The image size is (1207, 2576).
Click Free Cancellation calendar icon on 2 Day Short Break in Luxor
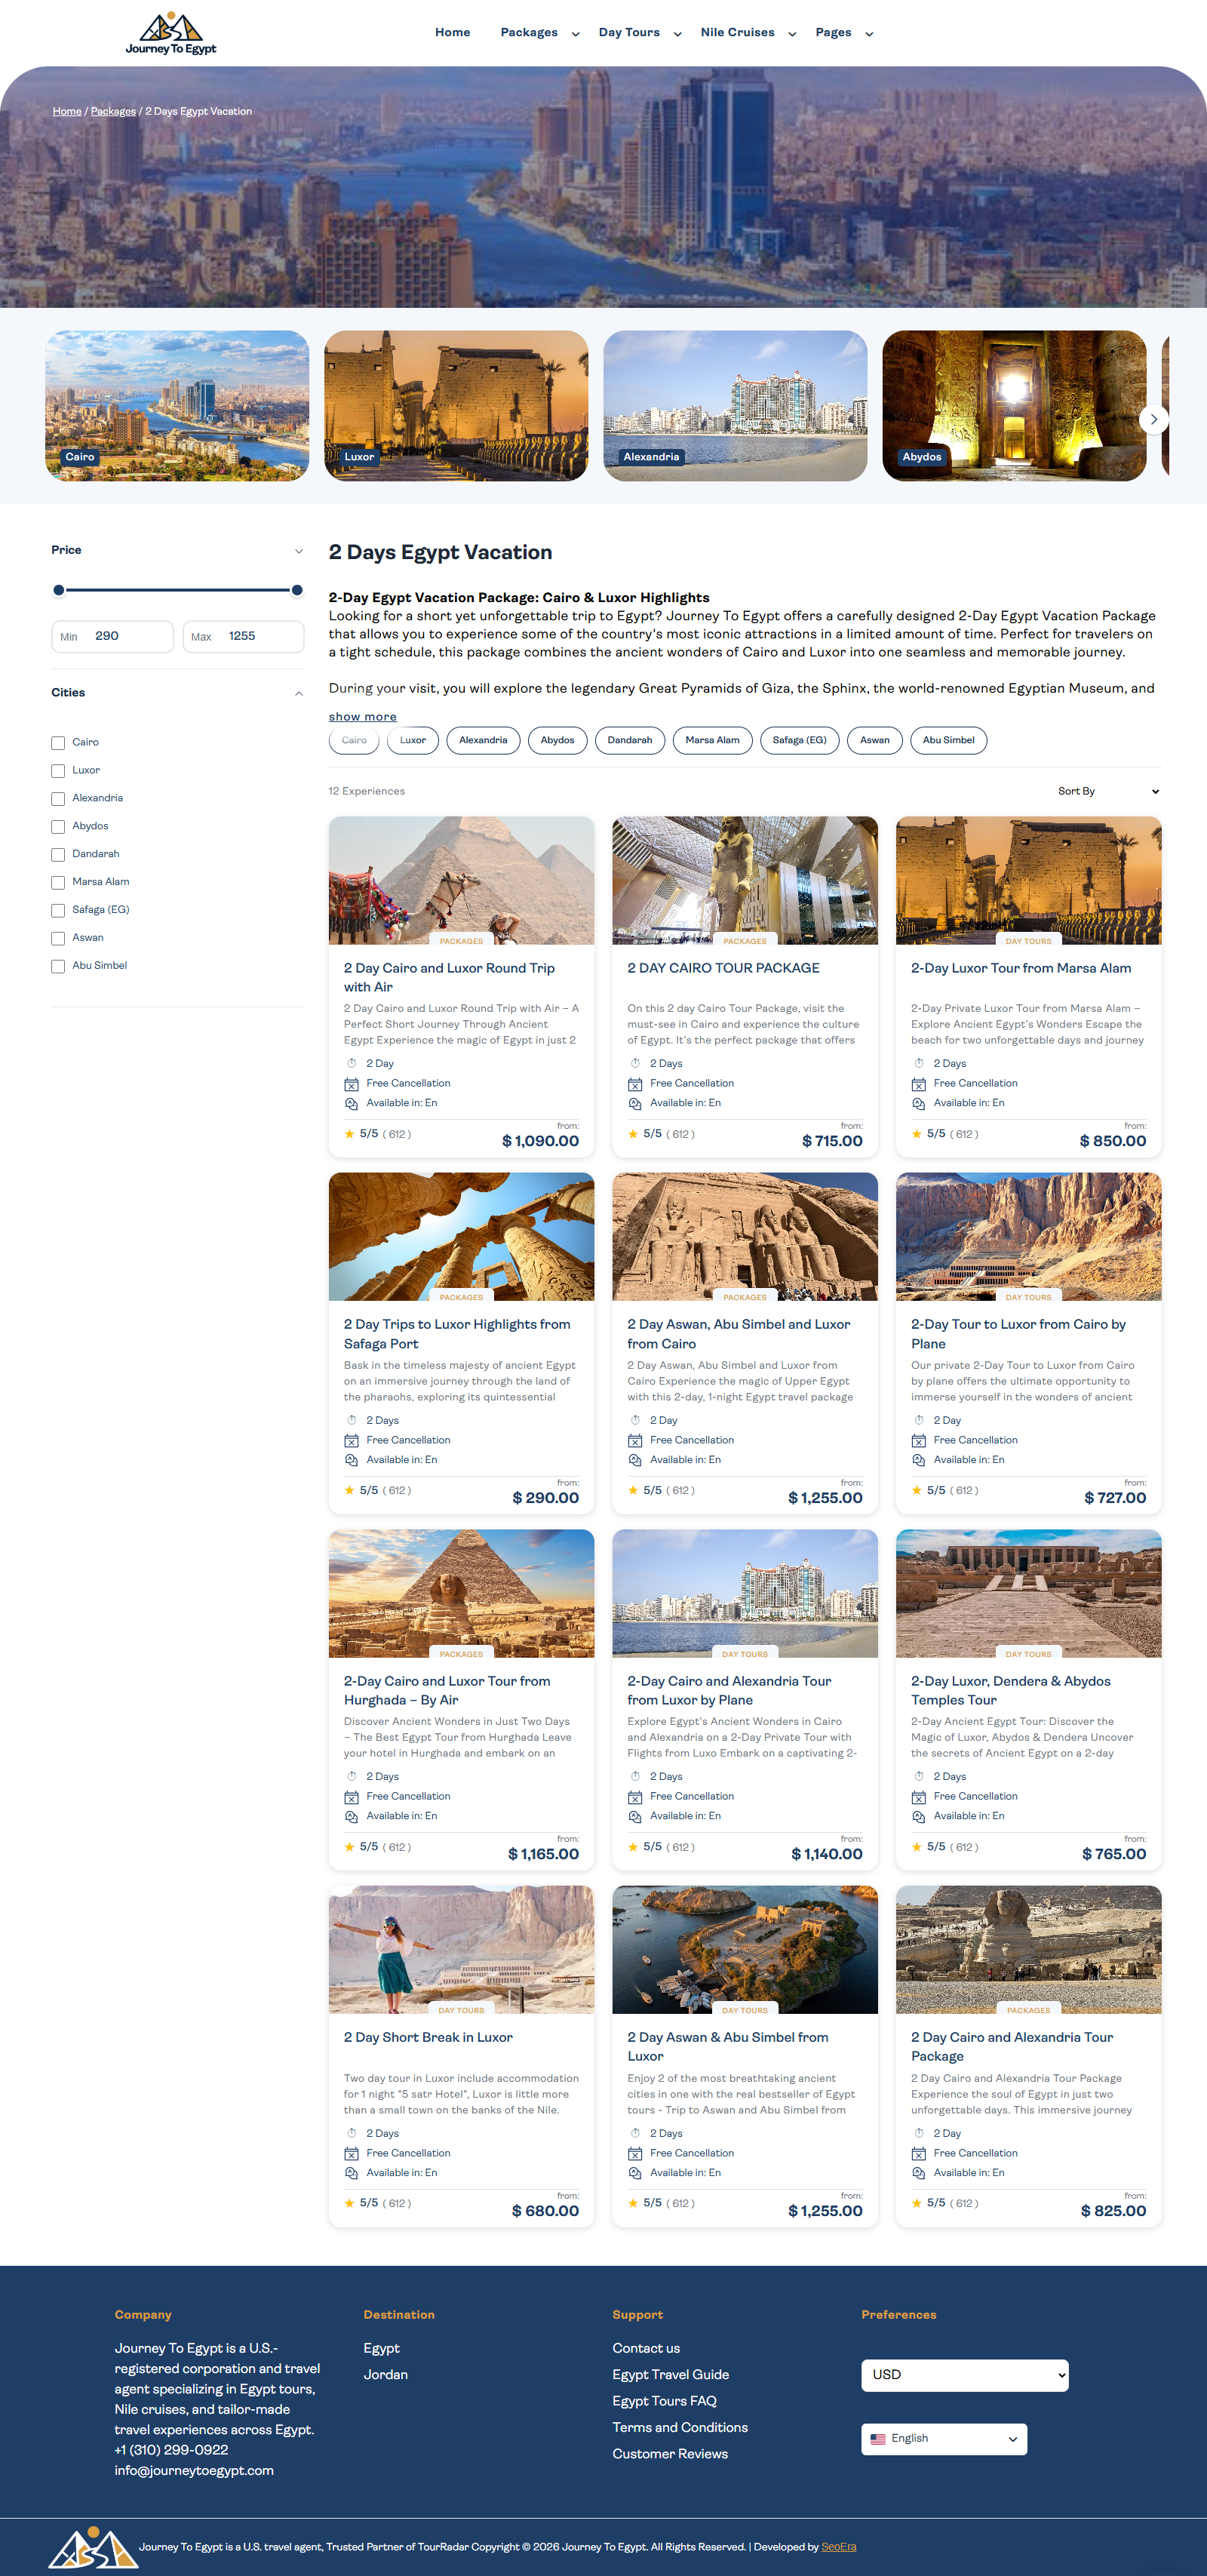[351, 2153]
